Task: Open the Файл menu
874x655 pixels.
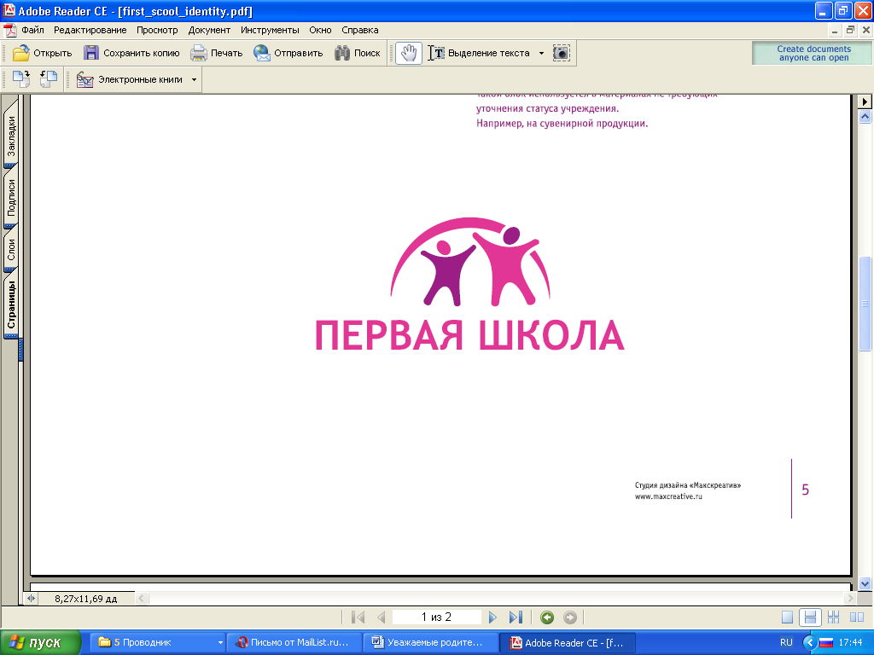Action: [x=33, y=30]
